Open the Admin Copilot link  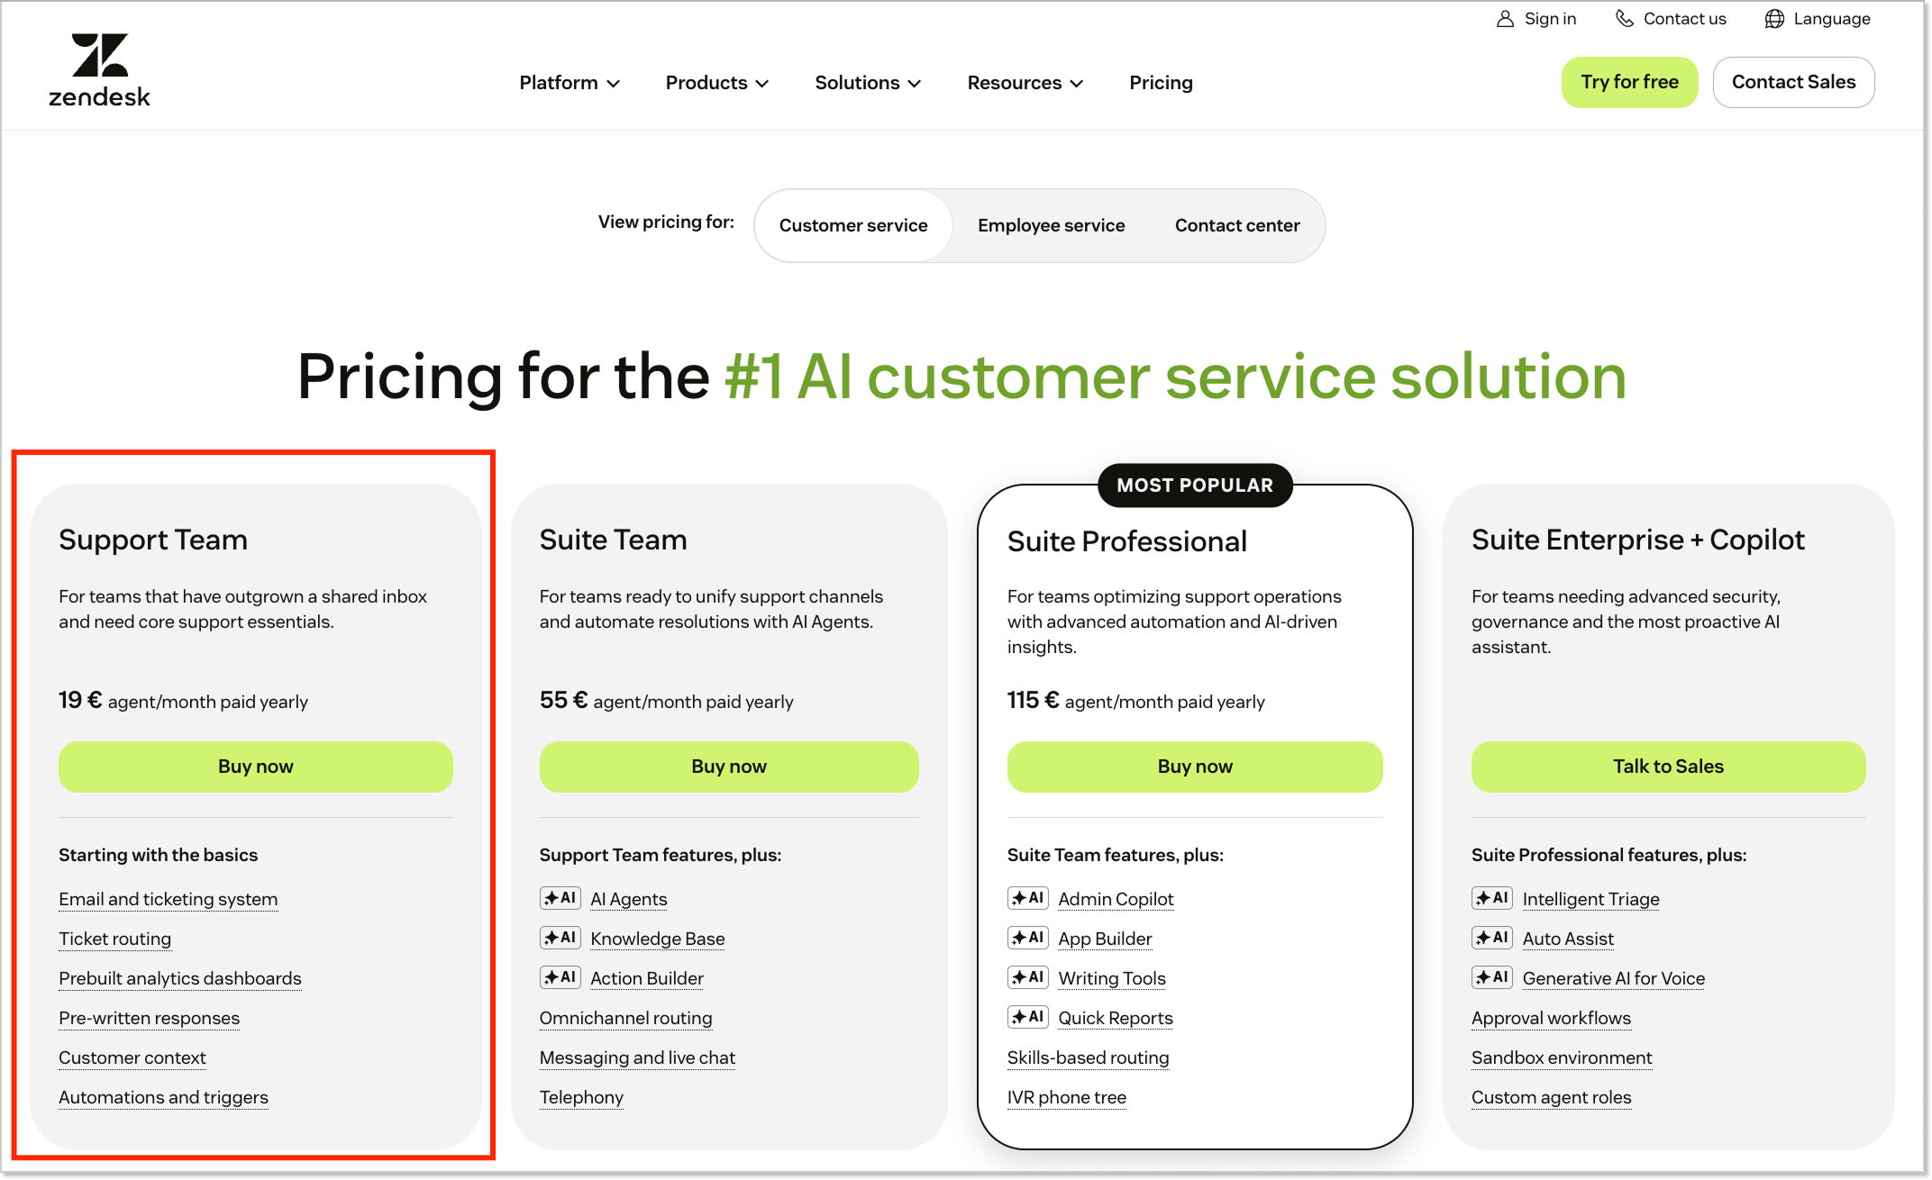[x=1116, y=899]
